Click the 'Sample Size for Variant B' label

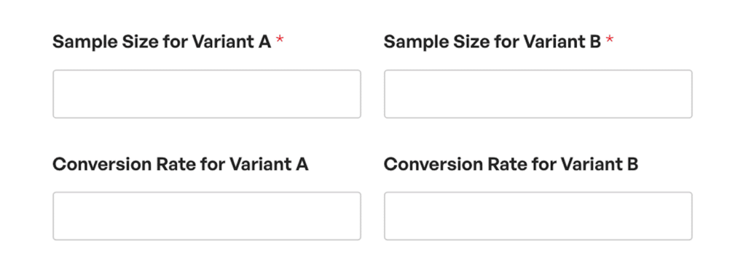point(492,42)
